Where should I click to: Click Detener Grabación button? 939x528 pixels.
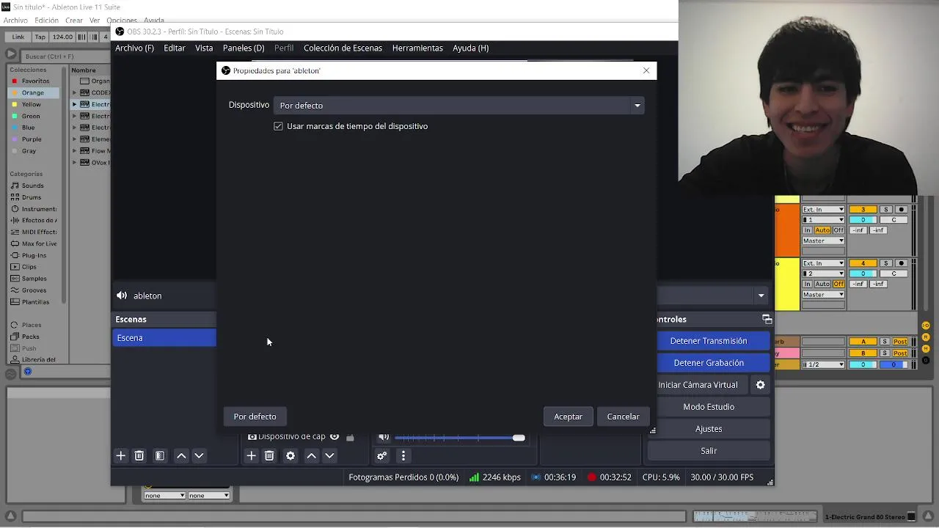coord(709,363)
